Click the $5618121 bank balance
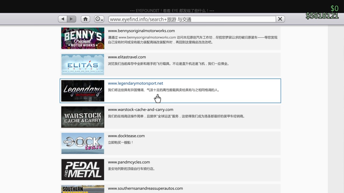 pos(322,16)
